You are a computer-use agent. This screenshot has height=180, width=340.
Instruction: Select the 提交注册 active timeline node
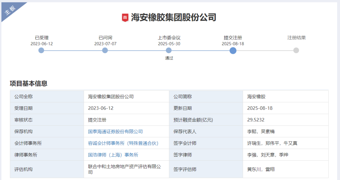pos(233,51)
